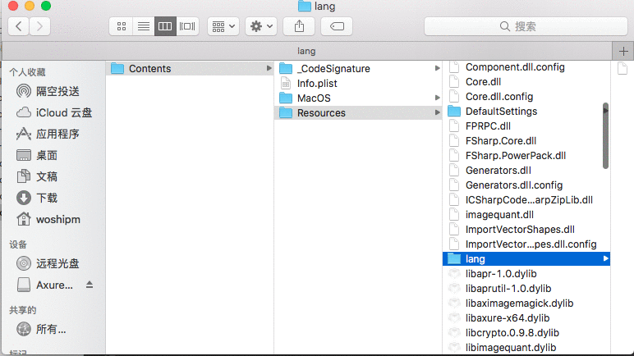The height and width of the screenshot is (356, 634).
Task: Click the vertical scrollbar in file column
Action: pyautogui.click(x=605, y=136)
